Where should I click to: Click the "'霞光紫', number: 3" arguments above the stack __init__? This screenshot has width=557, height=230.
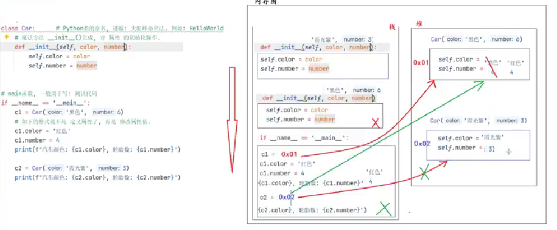[x=343, y=39]
